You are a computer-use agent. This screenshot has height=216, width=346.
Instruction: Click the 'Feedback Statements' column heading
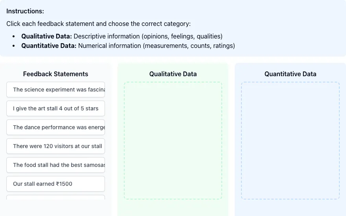pos(55,74)
